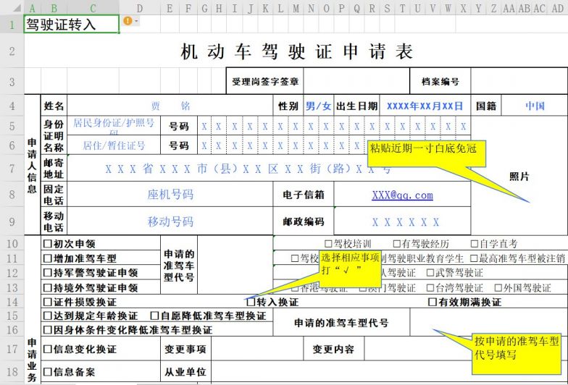Click the XXXX年XX月XX日 birth date cell

tap(425, 106)
